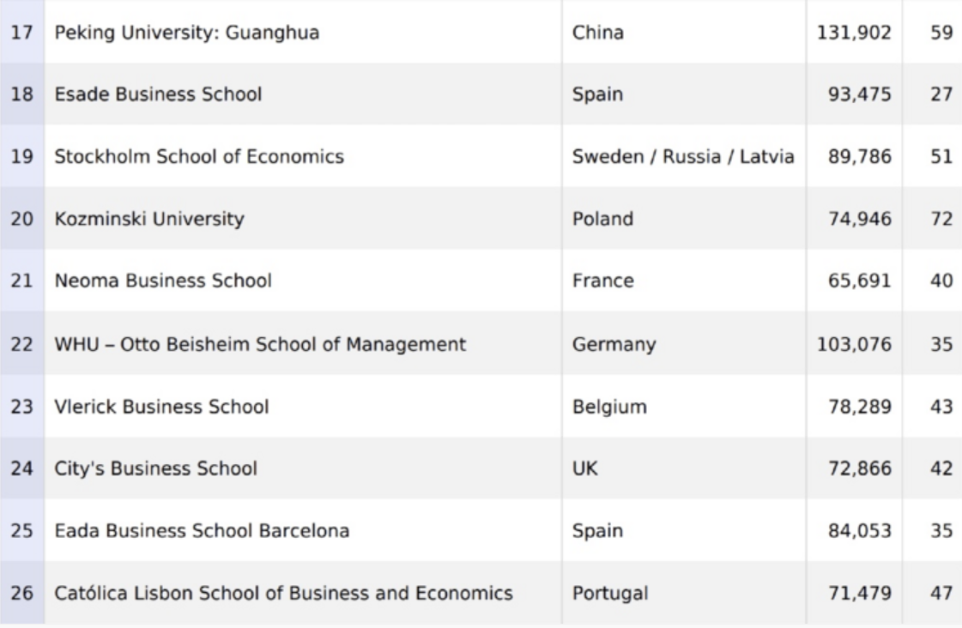Open City's Business School row

[155, 468]
